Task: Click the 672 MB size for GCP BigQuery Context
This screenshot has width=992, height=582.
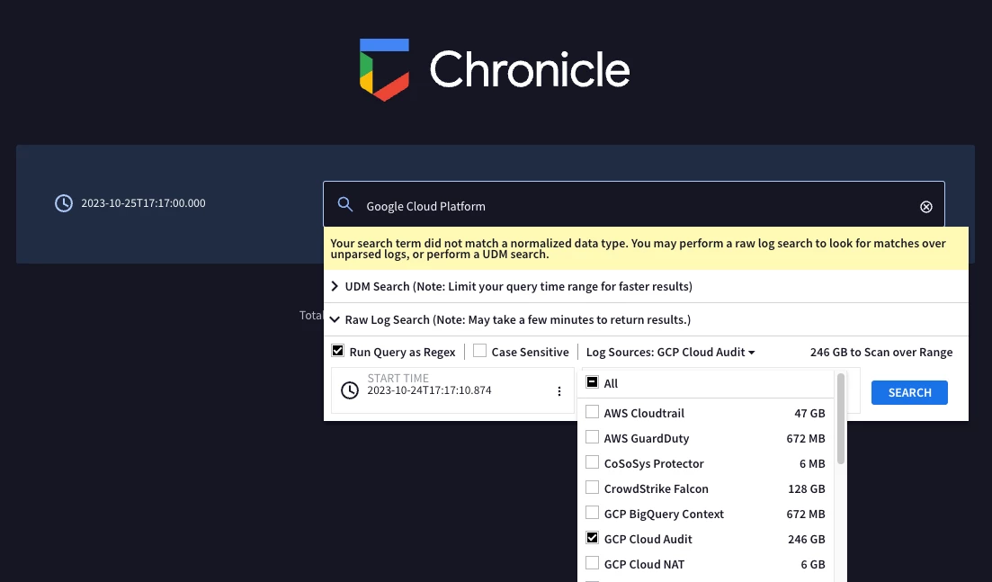Action: (806, 515)
